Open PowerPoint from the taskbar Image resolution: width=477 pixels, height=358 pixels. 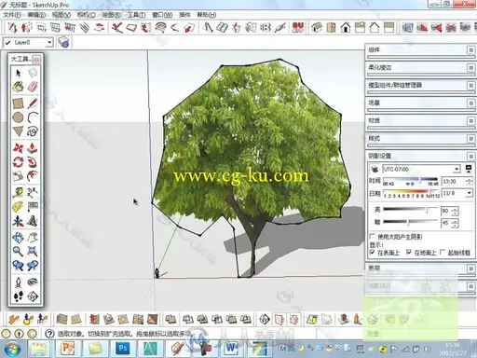coord(67,349)
